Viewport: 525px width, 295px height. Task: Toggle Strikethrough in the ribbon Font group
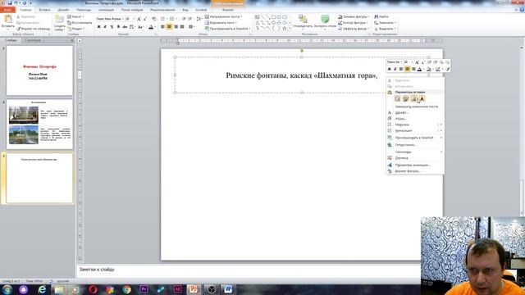[125, 27]
